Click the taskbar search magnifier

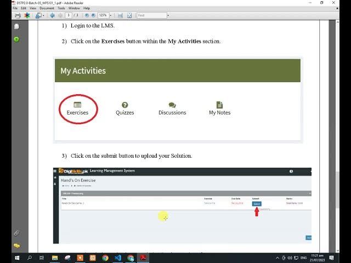coord(30,258)
